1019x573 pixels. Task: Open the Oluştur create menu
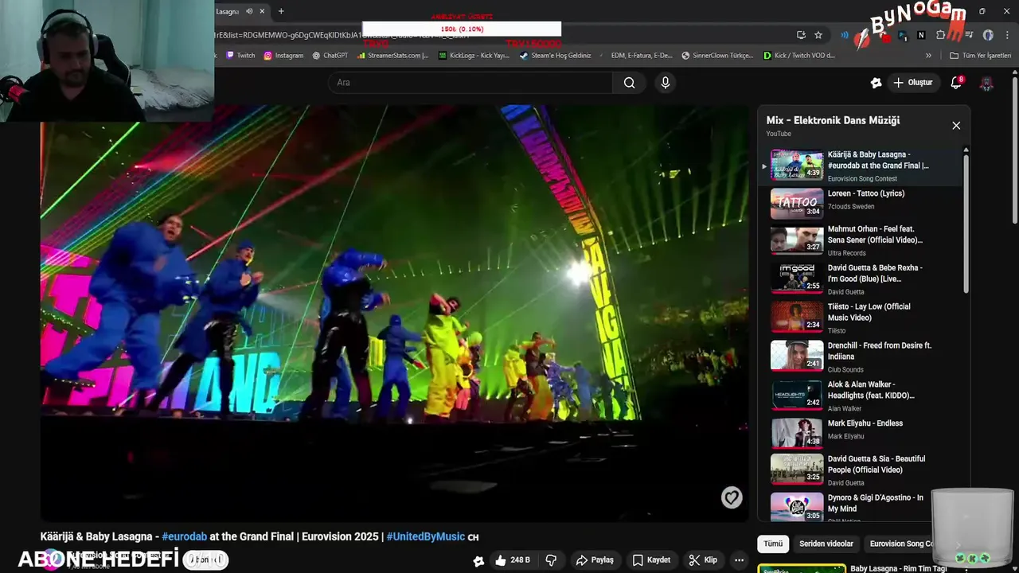coord(912,83)
